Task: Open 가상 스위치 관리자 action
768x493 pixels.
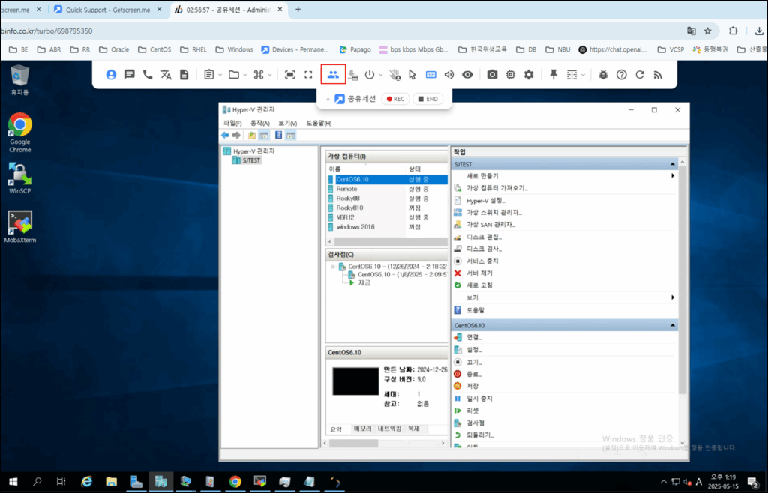Action: coord(493,212)
